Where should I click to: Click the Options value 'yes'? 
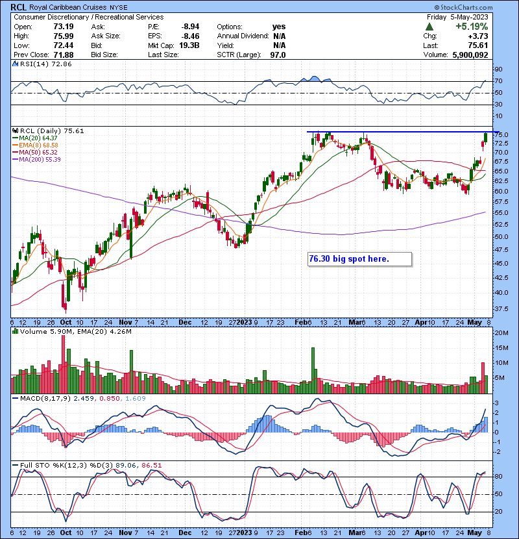pos(279,27)
